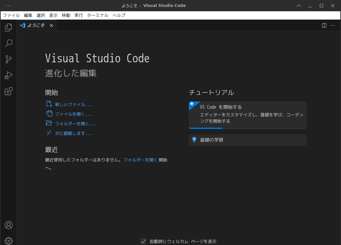
Task: Click フォルダーを開く link in 最近 section
Action: coord(140,160)
